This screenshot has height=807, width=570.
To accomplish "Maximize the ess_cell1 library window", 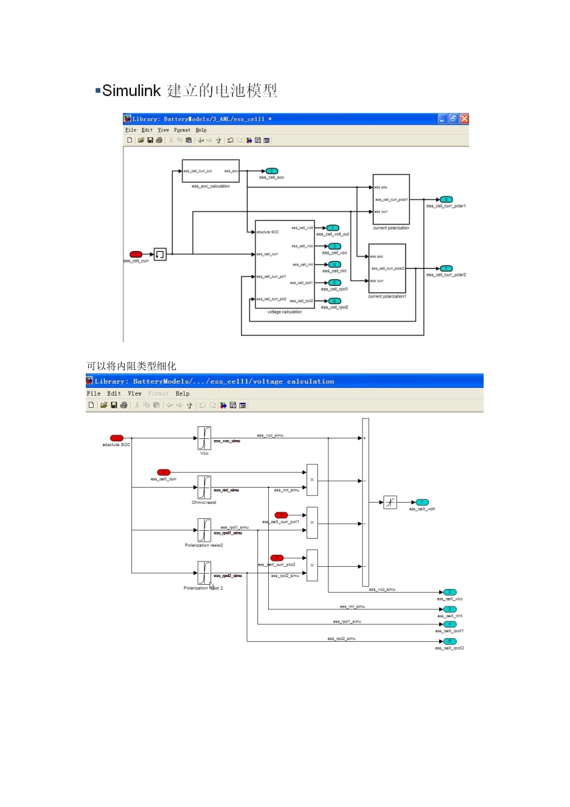I will coord(454,119).
